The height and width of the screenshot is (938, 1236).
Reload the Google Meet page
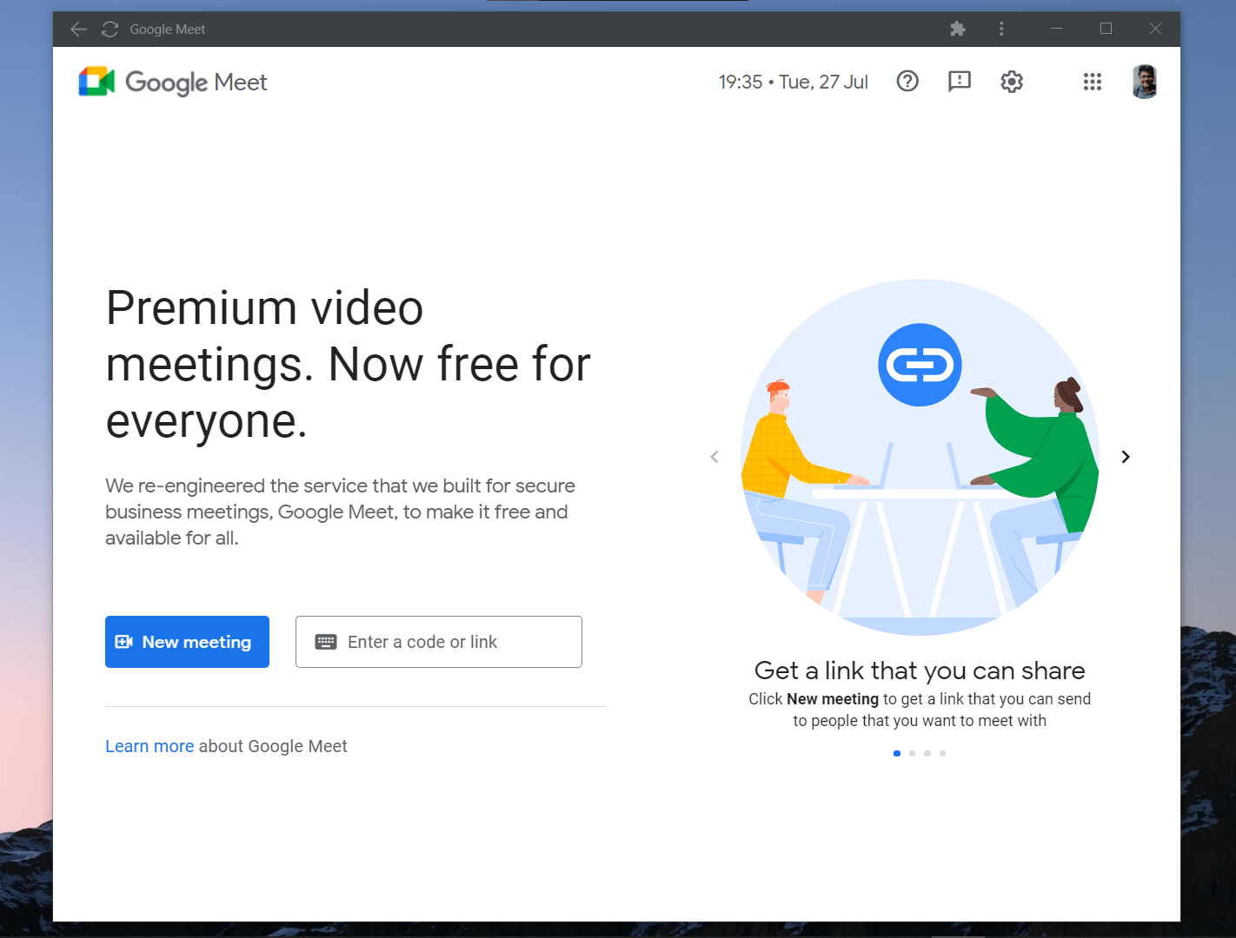(x=110, y=30)
